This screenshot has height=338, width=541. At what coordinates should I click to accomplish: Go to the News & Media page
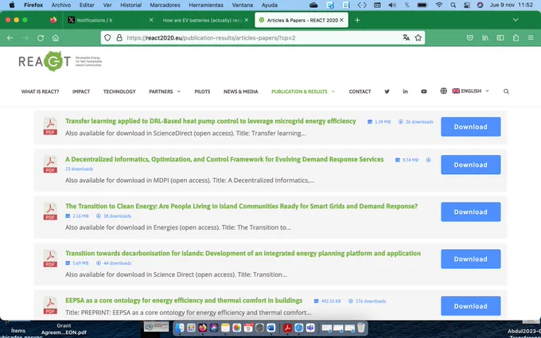(241, 91)
